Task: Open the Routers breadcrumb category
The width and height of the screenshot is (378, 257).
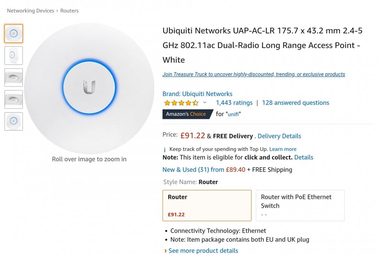Action: (x=70, y=11)
